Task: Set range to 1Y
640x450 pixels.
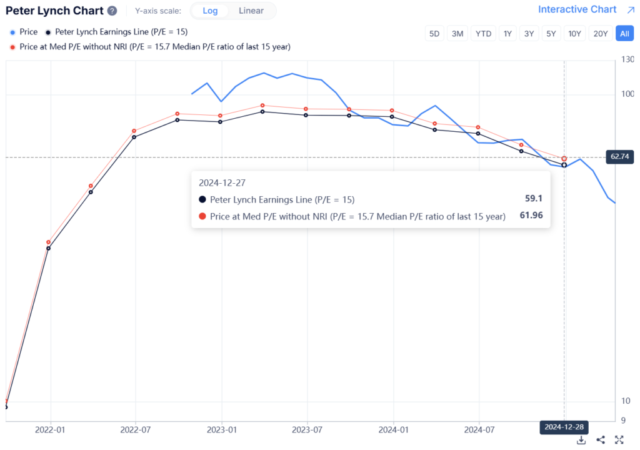Action: pos(507,34)
